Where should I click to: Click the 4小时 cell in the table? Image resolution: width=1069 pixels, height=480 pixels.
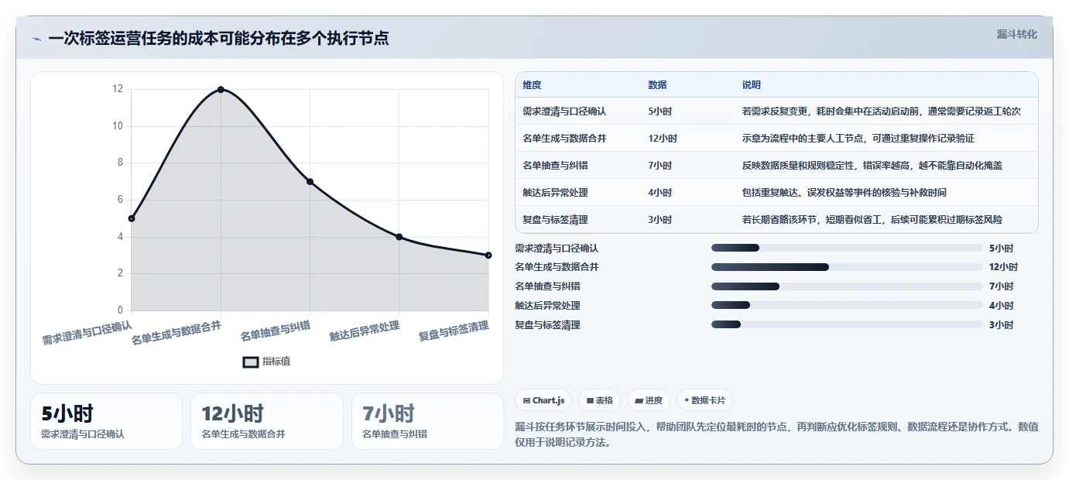660,193
